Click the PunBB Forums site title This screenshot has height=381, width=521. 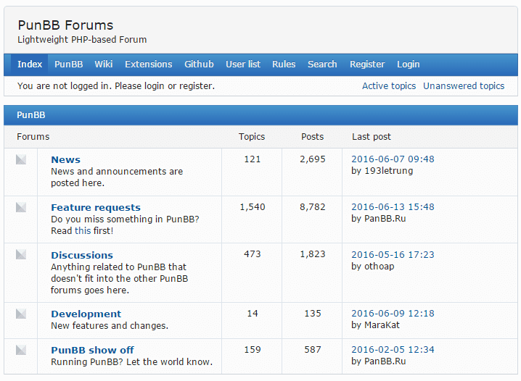click(x=65, y=25)
